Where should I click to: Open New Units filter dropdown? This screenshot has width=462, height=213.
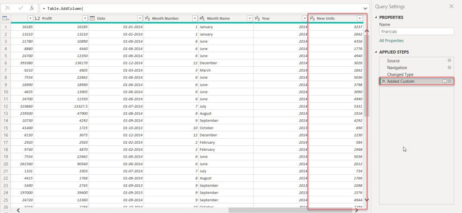coord(360,18)
